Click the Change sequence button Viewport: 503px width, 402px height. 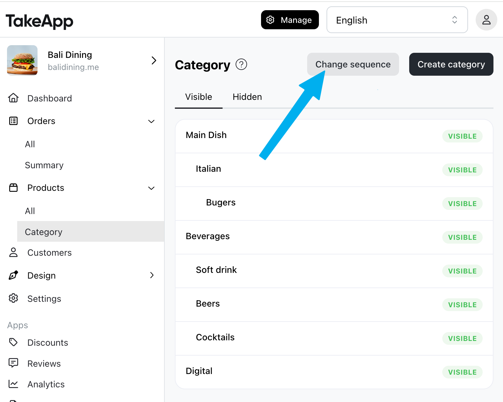[x=353, y=64]
